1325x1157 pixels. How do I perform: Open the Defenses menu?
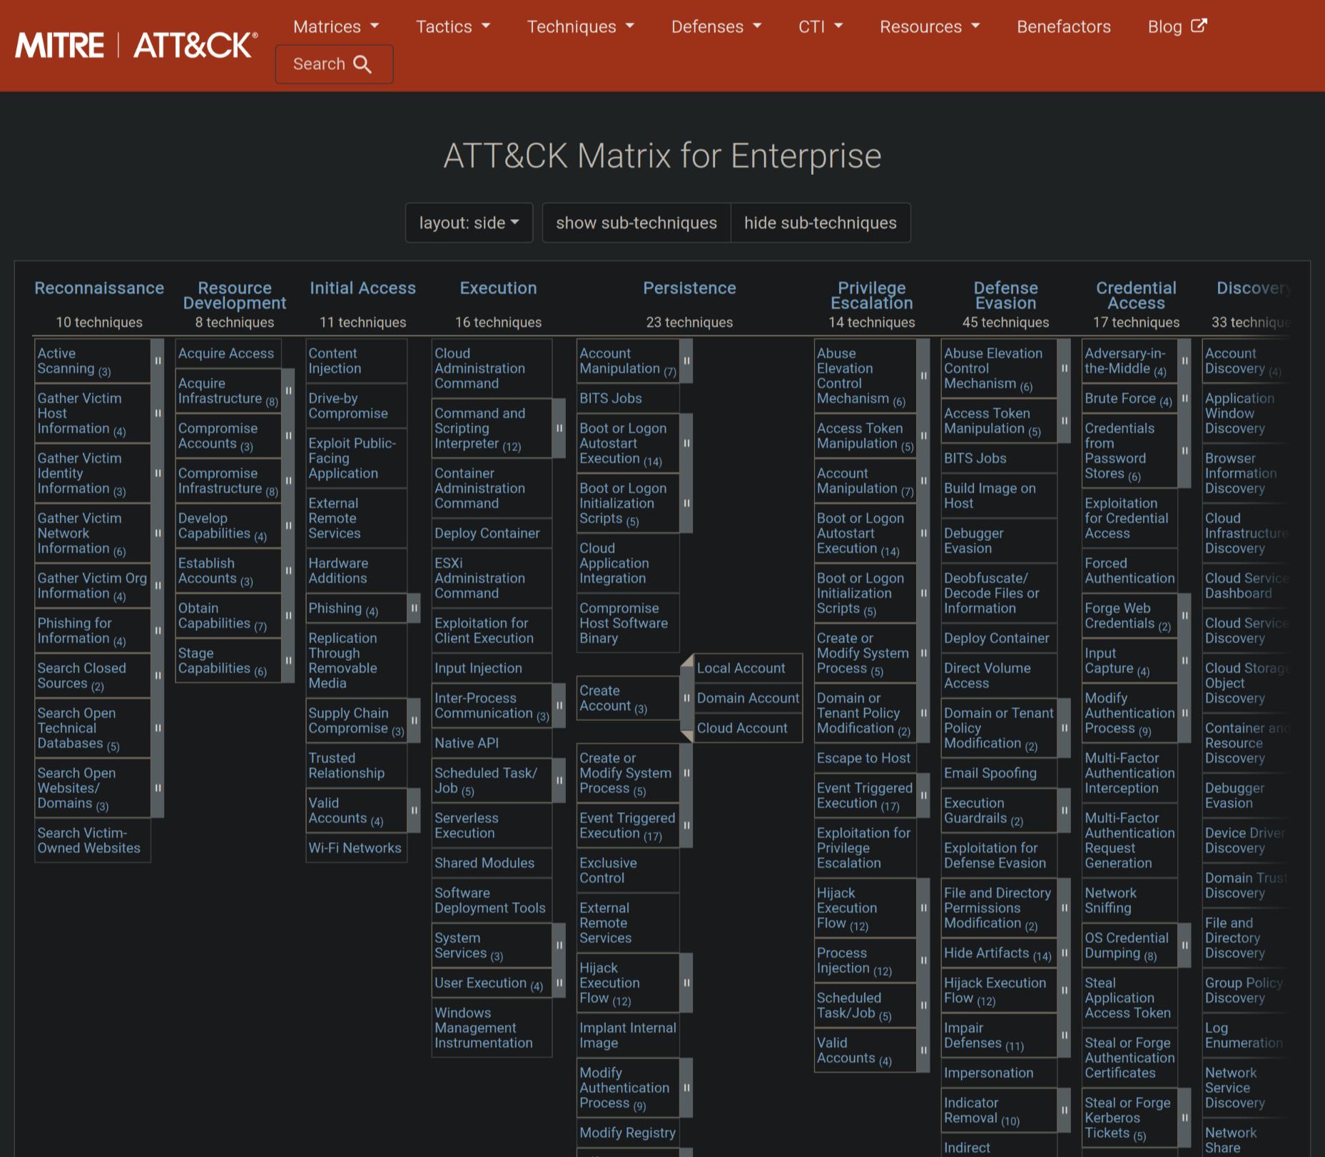coord(716,26)
